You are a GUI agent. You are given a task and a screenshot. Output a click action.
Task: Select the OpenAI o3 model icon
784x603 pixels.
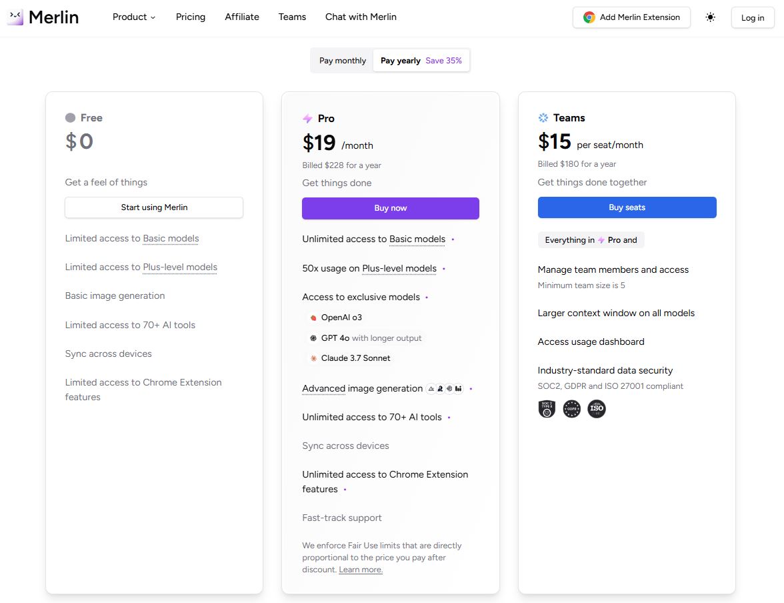click(x=313, y=318)
